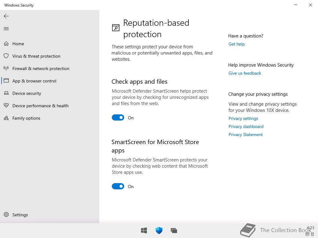Close the Windows Security window
Image resolution: width=318 pixels, height=238 pixels.
(310, 5)
